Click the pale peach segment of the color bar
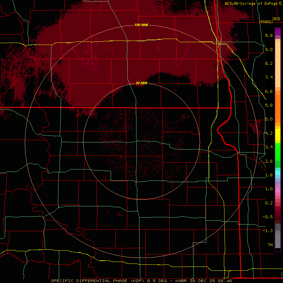 tap(278, 64)
